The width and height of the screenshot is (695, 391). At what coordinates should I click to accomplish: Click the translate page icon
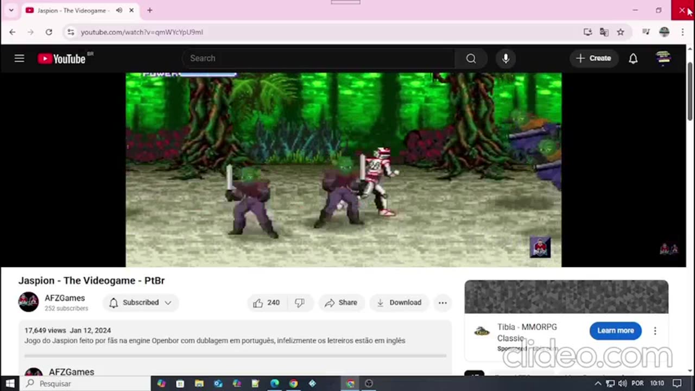tap(604, 32)
